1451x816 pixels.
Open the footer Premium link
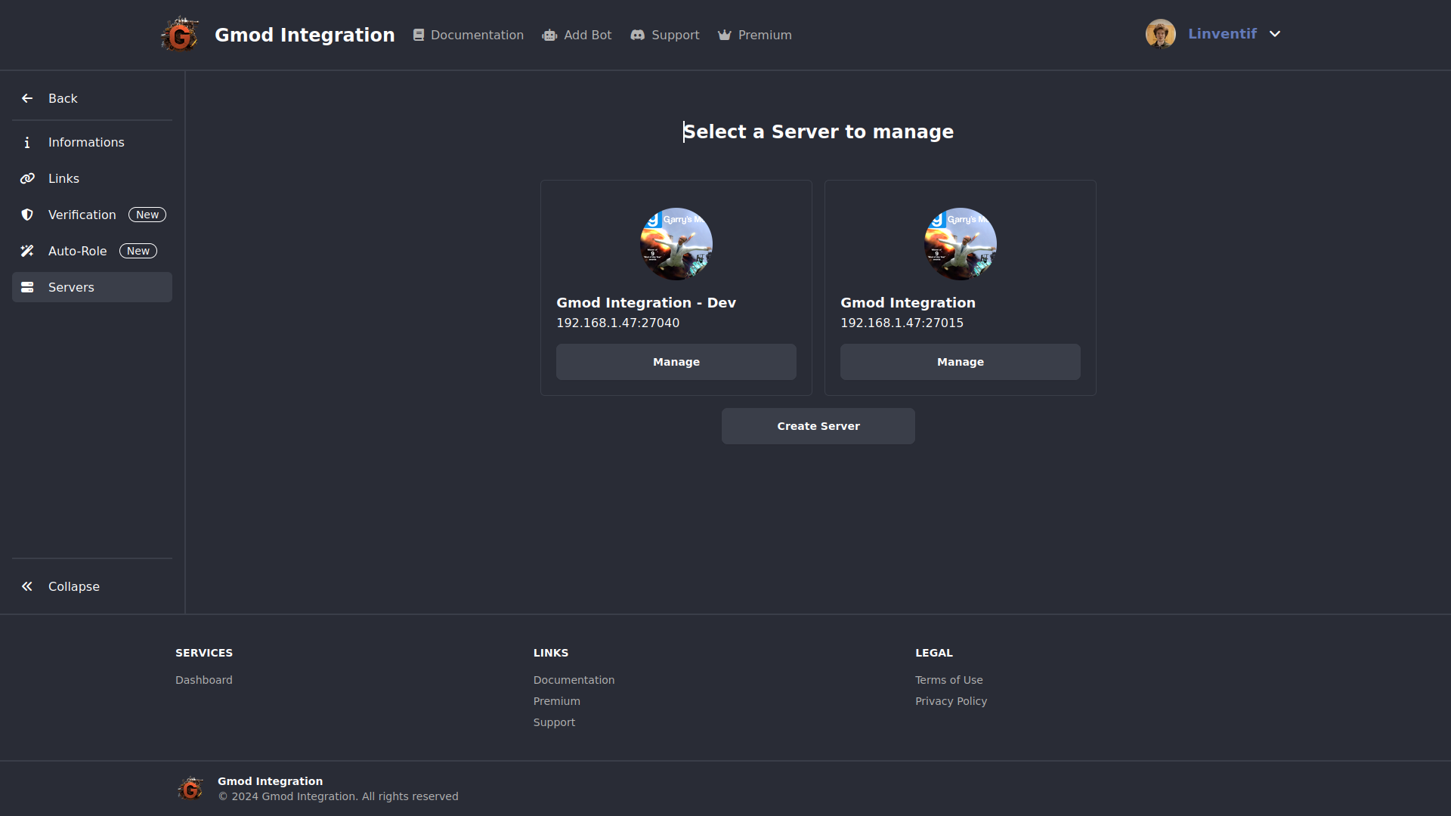tap(557, 701)
